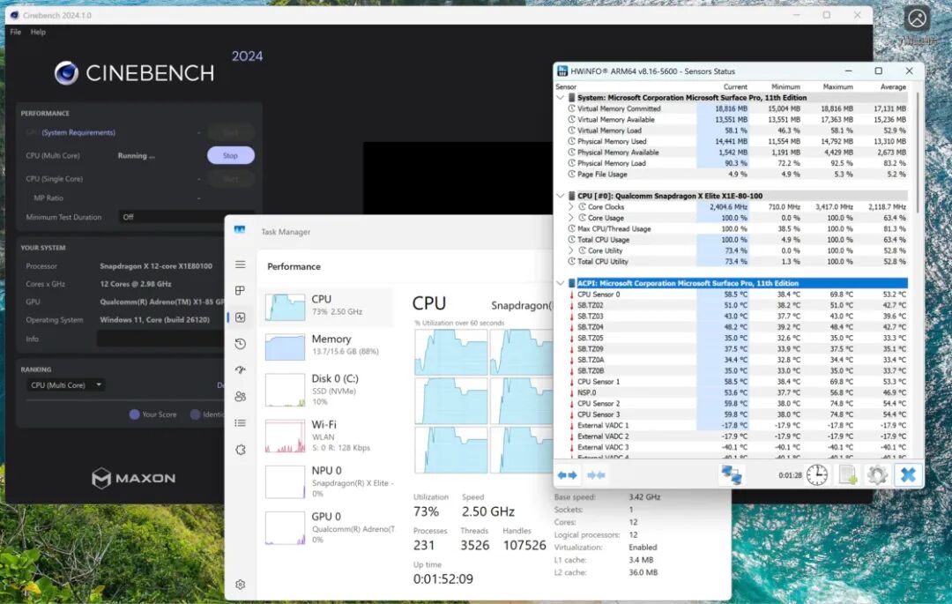Open System Requirements link in Cinebench

pyautogui.click(x=78, y=132)
